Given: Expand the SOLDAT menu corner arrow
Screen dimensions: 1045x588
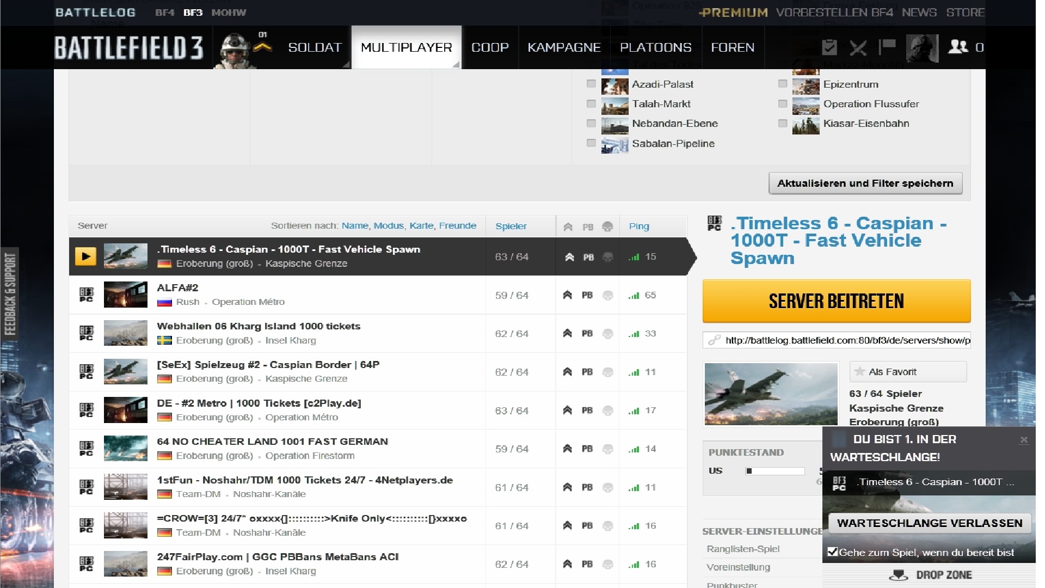Looking at the screenshot, I should coord(346,64).
